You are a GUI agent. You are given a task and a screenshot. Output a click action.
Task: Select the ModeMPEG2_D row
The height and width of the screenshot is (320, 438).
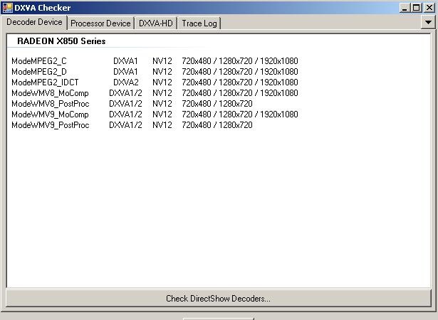pos(155,72)
